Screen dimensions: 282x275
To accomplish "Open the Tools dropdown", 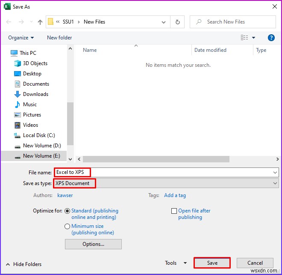I will pyautogui.click(x=176, y=263).
